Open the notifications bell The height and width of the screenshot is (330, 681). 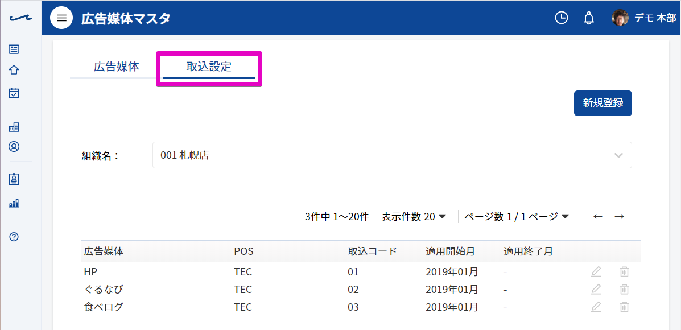tap(589, 18)
